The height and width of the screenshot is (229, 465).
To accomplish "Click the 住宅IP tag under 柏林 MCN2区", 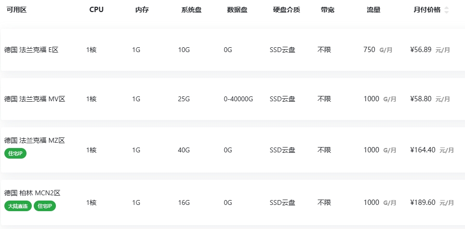I will (x=45, y=206).
